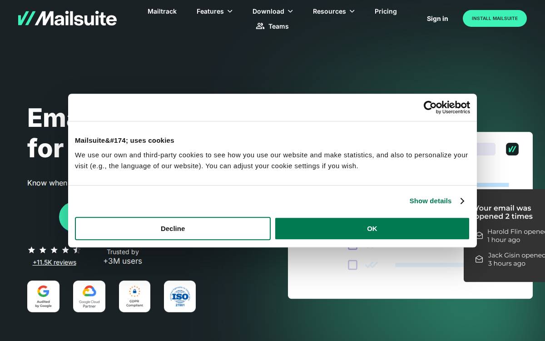
Task: Click the Install Mailsuite button
Action: [495, 18]
